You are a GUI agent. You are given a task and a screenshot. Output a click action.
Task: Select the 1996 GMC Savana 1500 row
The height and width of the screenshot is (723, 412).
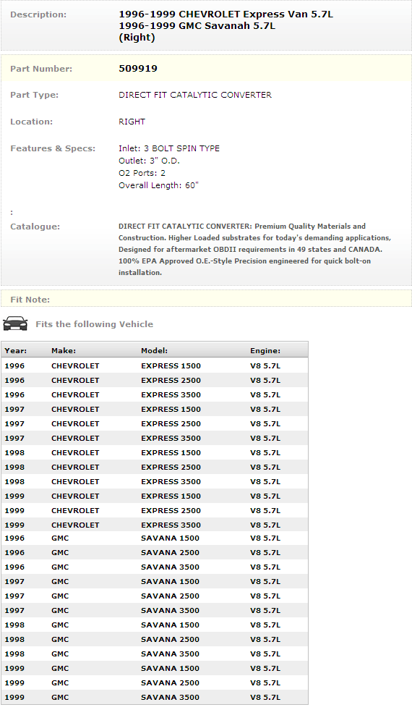[x=155, y=538]
